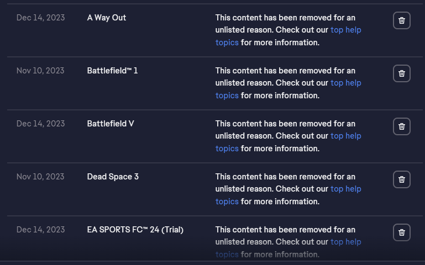
Task: Select the Battlefield V title text
Action: click(x=111, y=124)
